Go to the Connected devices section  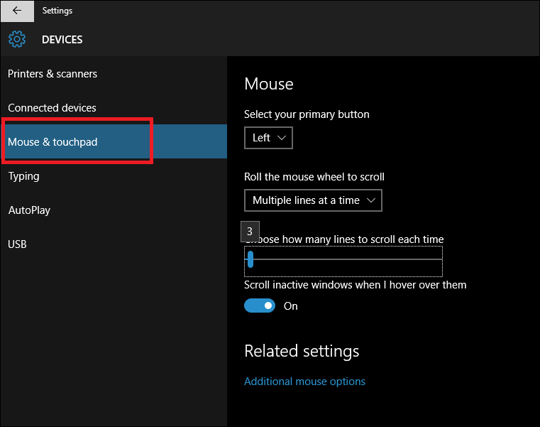(x=52, y=108)
